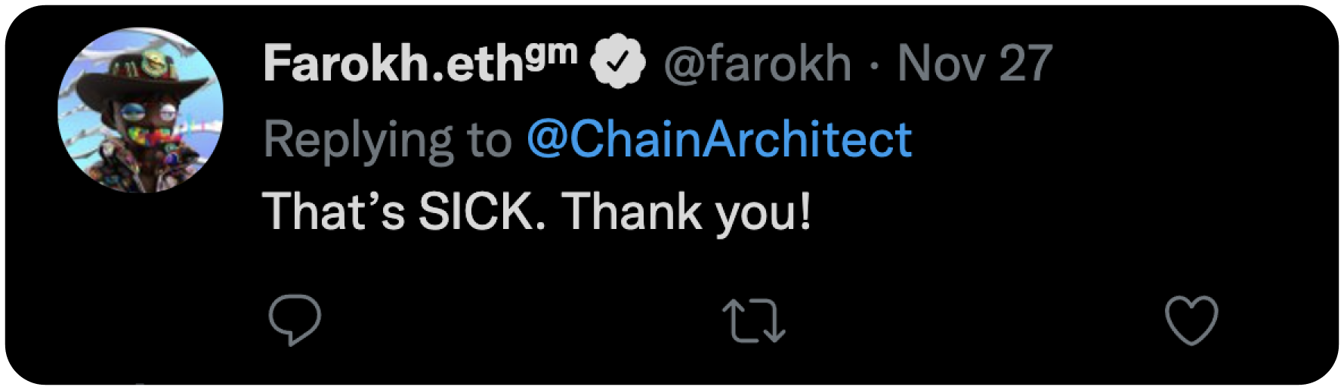Viewport: 1344px width, 390px height.
Task: Click the dot separator before Nov 27
Action: click(874, 66)
